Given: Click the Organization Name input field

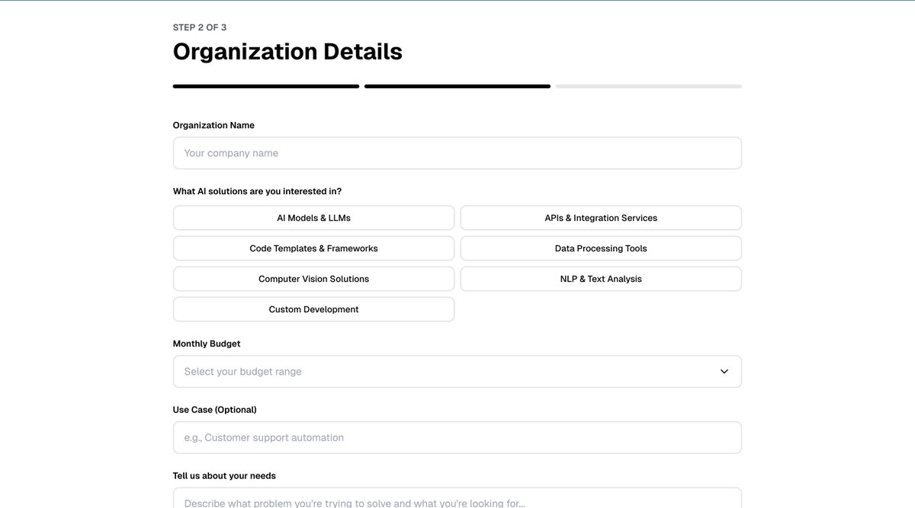Looking at the screenshot, I should pyautogui.click(x=457, y=153).
